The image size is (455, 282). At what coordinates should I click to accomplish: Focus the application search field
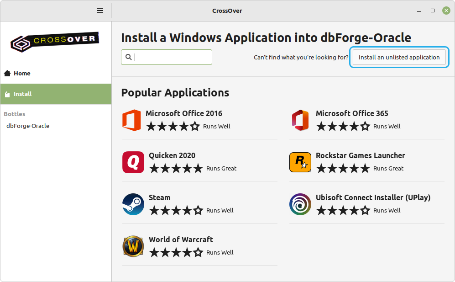click(167, 57)
